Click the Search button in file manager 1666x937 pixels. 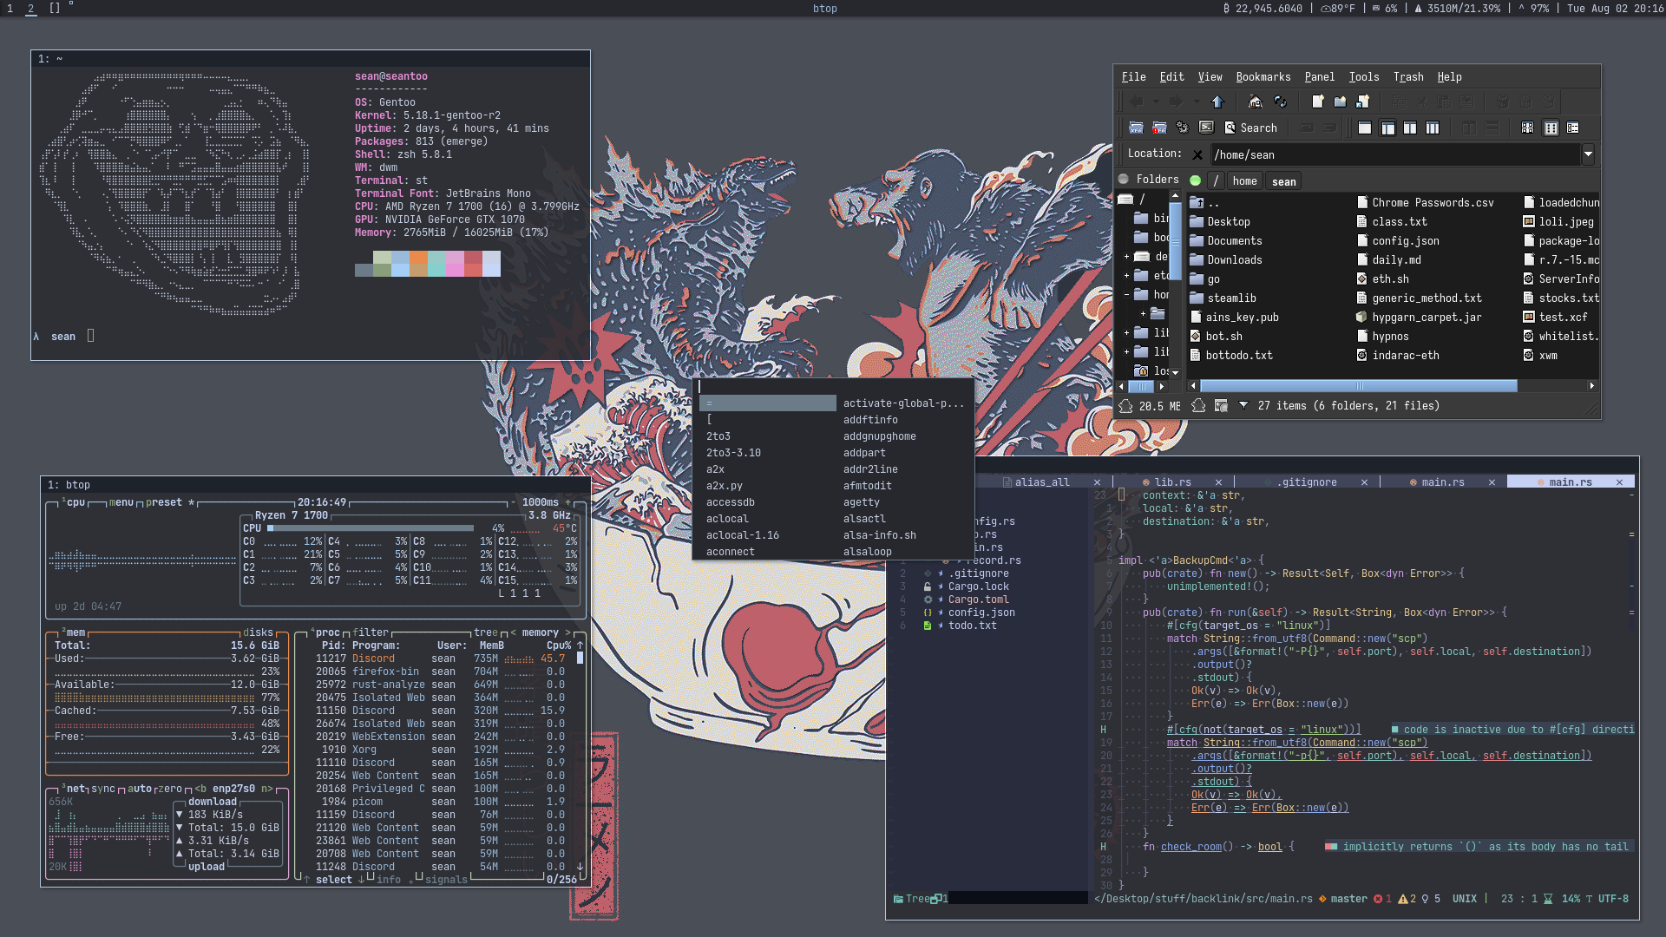click(x=1251, y=128)
